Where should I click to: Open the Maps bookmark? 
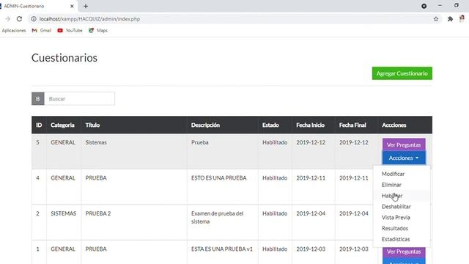[x=98, y=31]
